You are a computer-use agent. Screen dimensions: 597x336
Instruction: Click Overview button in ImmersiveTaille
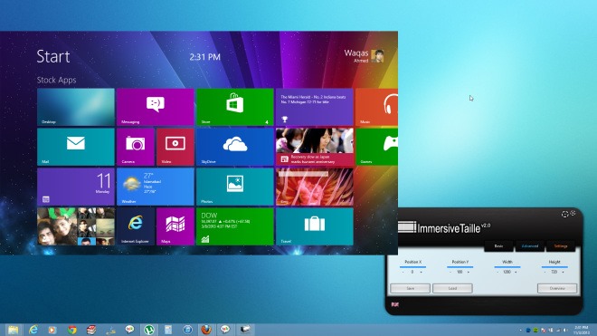click(557, 288)
